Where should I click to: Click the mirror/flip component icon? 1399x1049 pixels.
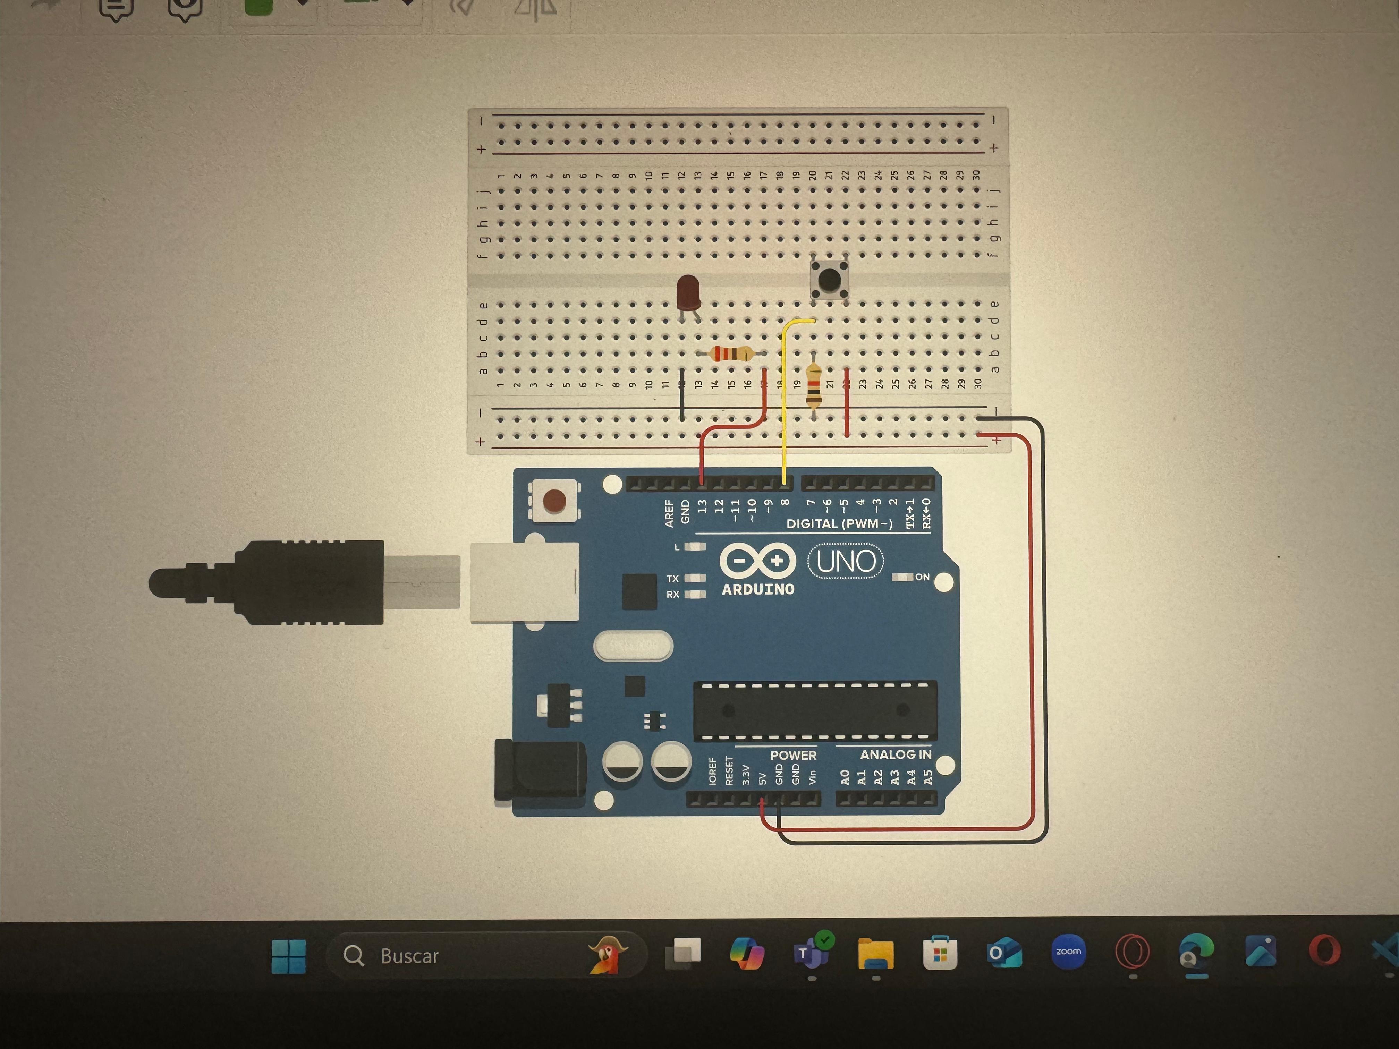(x=535, y=8)
